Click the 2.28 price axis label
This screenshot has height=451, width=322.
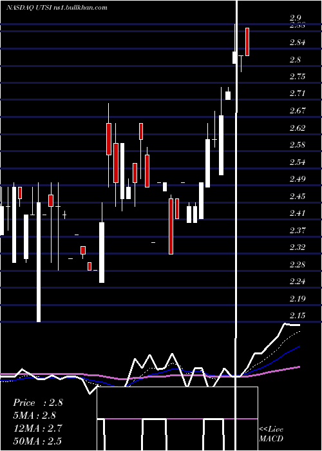coord(298,264)
